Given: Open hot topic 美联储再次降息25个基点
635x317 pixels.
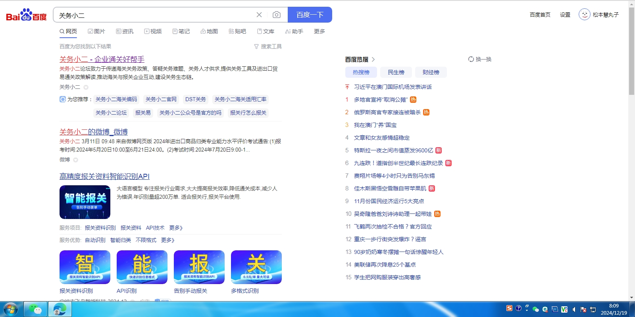Looking at the screenshot, I should click(385, 265).
